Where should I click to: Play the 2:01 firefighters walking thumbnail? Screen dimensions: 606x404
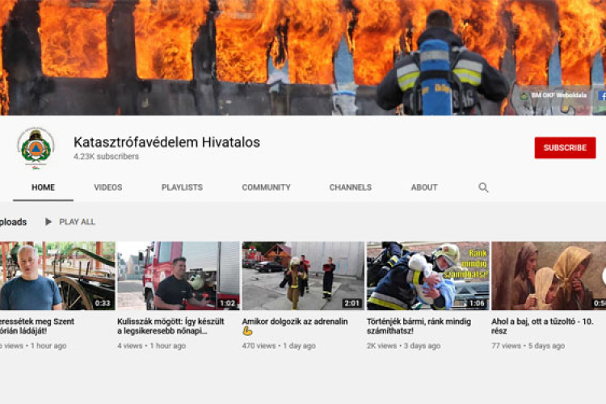303,276
